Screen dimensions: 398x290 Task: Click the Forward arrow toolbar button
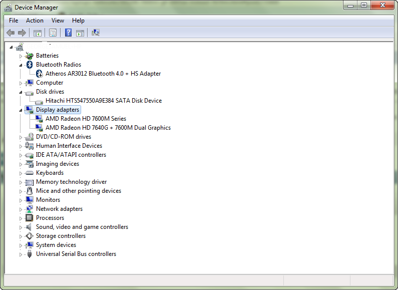[22, 33]
